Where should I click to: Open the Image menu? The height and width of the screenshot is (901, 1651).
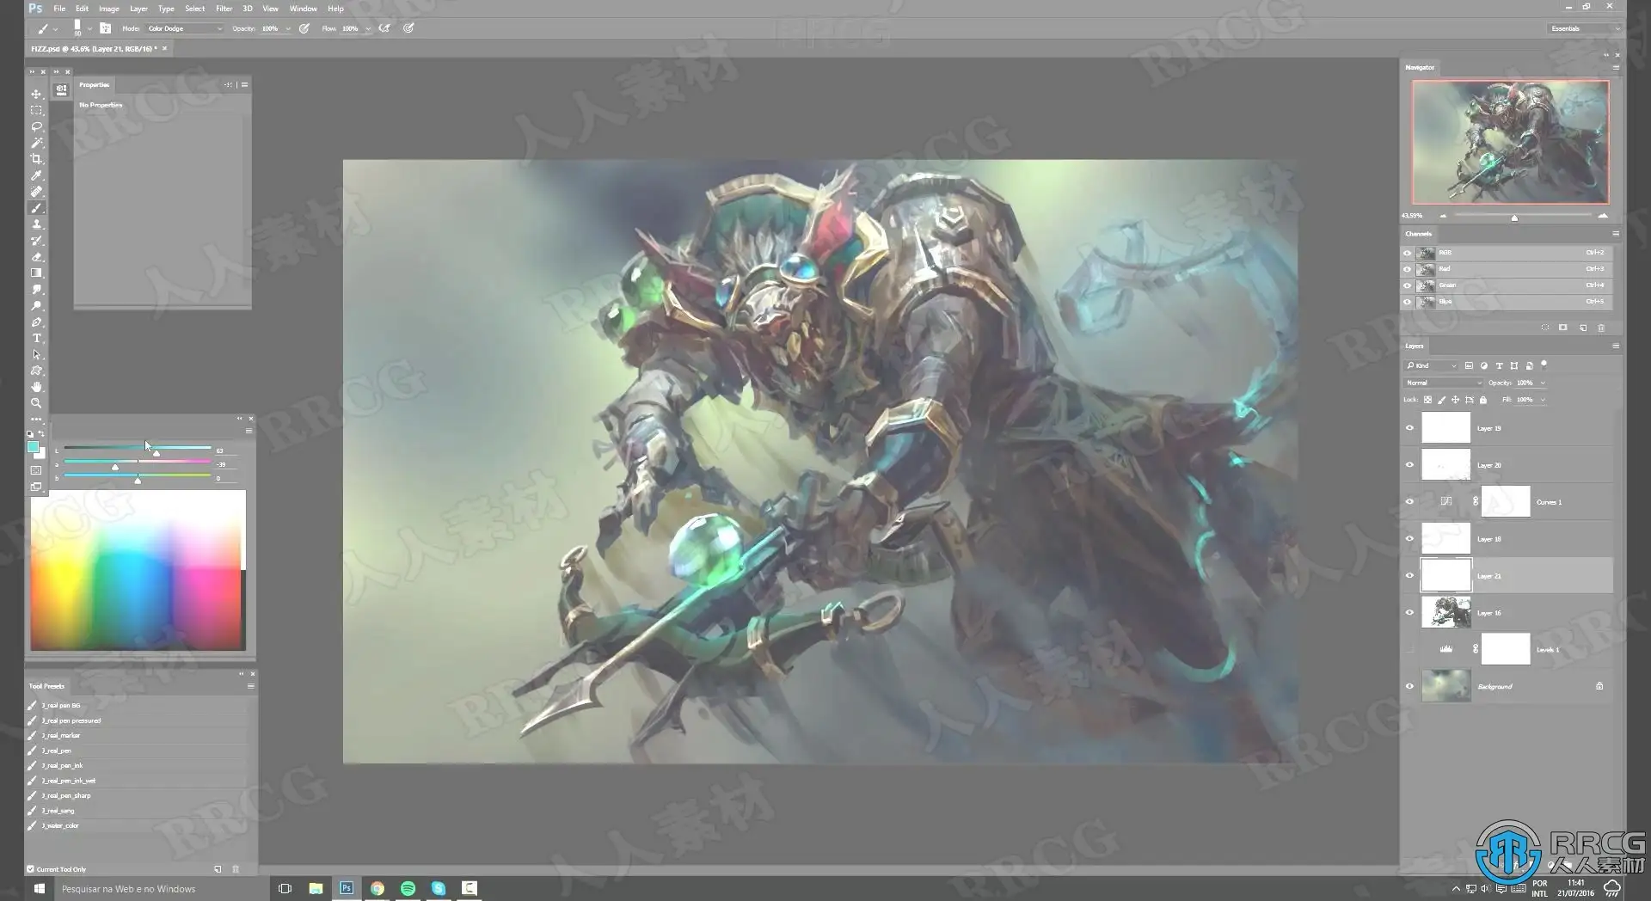click(x=108, y=9)
